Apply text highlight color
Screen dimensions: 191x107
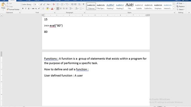click(47, 9)
